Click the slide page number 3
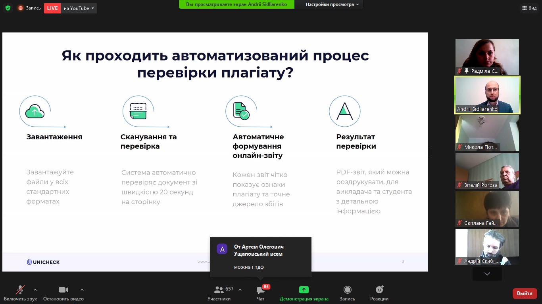 click(x=403, y=262)
